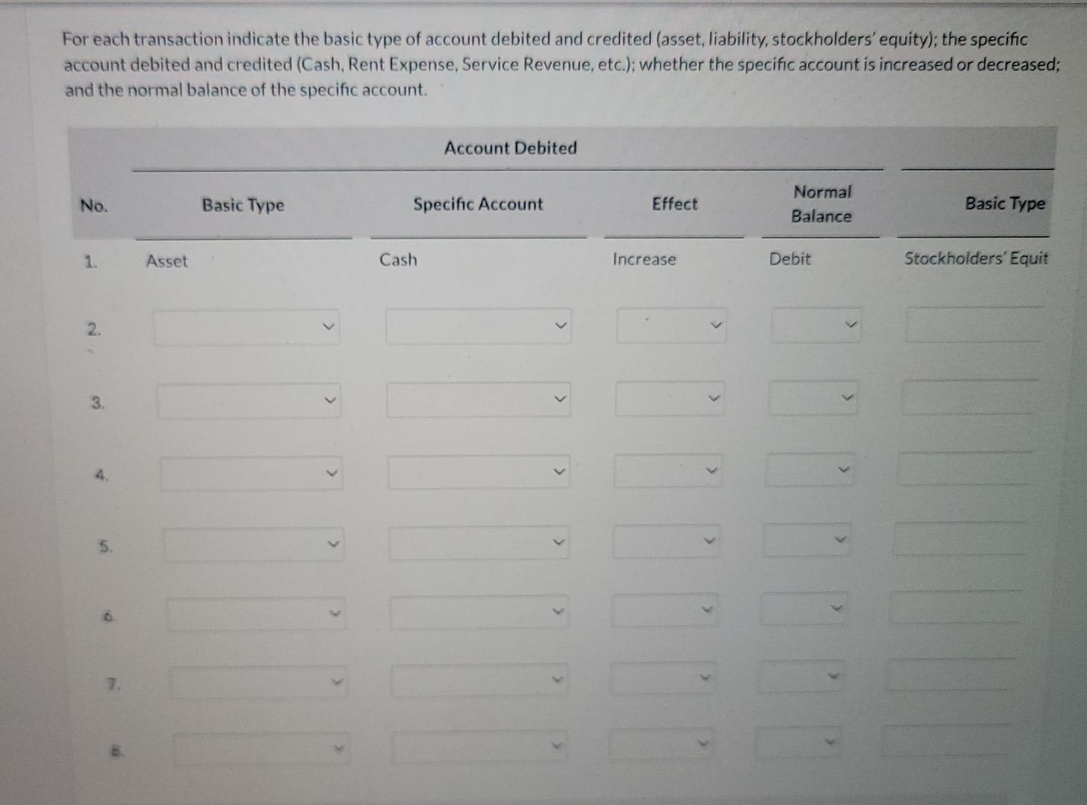The height and width of the screenshot is (805, 1087).
Task: Open Effect dropdown for transaction 2
Action: [x=671, y=326]
